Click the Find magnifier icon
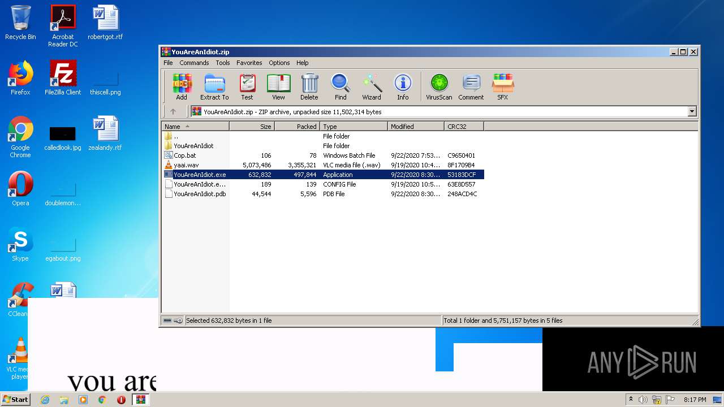Screen dimensions: 724x407 click(341, 87)
